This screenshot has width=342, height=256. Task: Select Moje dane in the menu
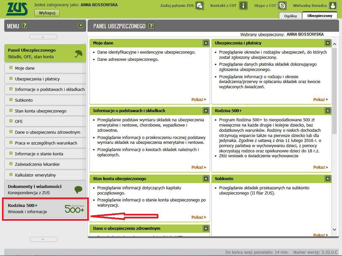45,68
